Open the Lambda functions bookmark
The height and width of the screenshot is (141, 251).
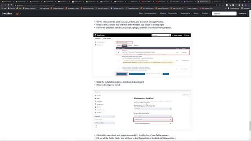[x=162, y=8]
